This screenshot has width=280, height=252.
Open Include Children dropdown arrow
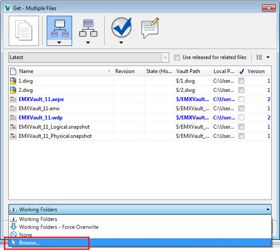tap(59, 42)
